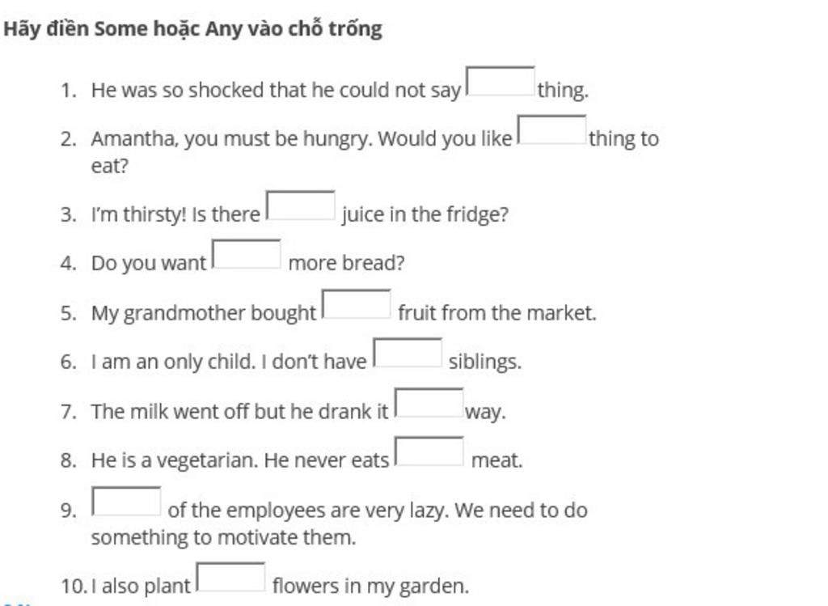Click the blank before 'of the employees'

(126, 501)
